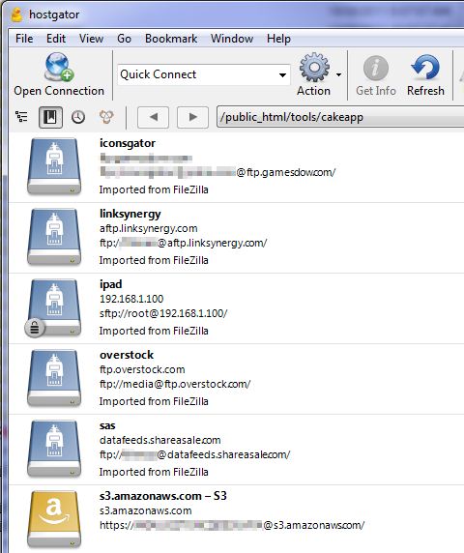Click the Open Connection globe icon

(59, 67)
